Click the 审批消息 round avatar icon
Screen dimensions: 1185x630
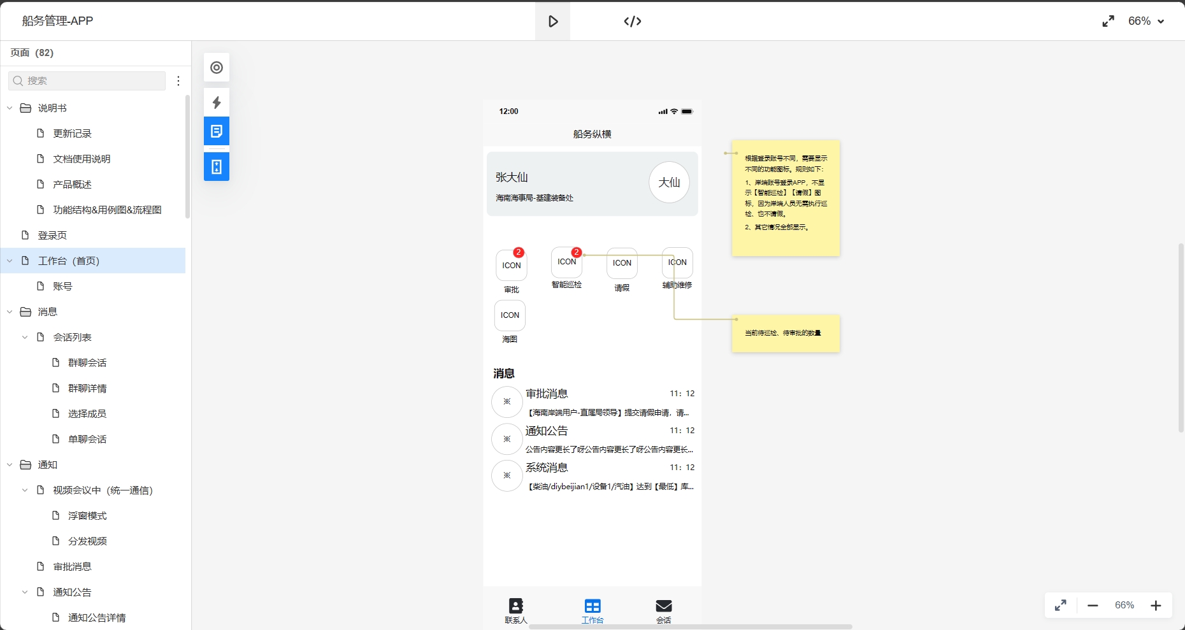coord(507,402)
